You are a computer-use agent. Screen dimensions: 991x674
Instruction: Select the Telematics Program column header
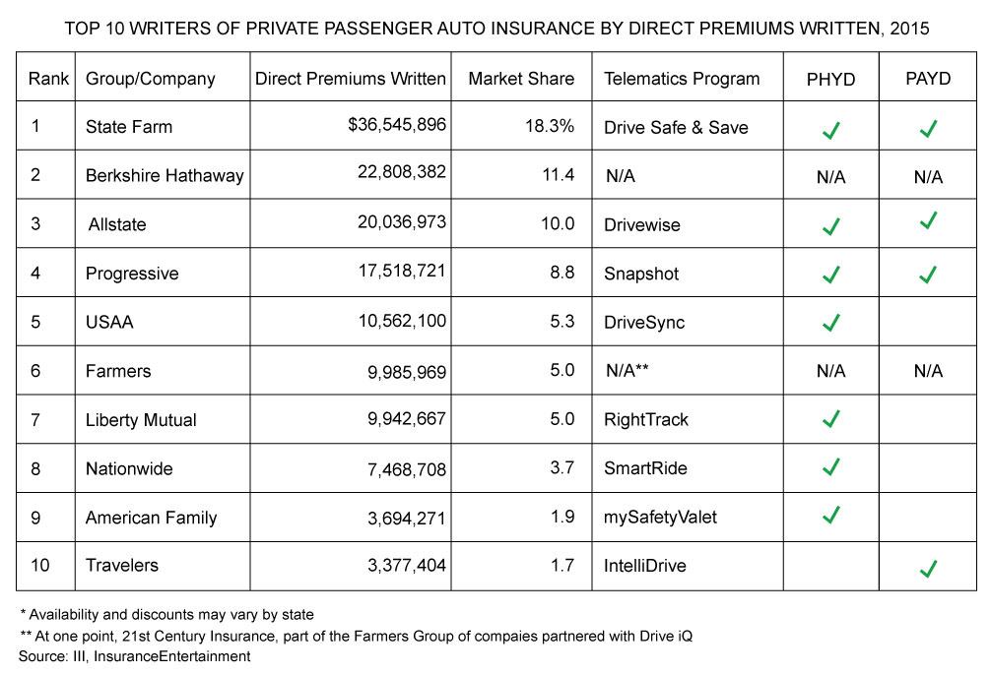pos(682,79)
